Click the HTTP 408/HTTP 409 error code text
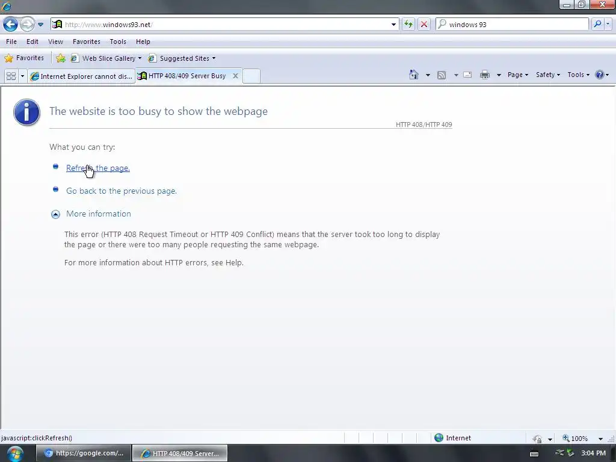 coord(424,125)
